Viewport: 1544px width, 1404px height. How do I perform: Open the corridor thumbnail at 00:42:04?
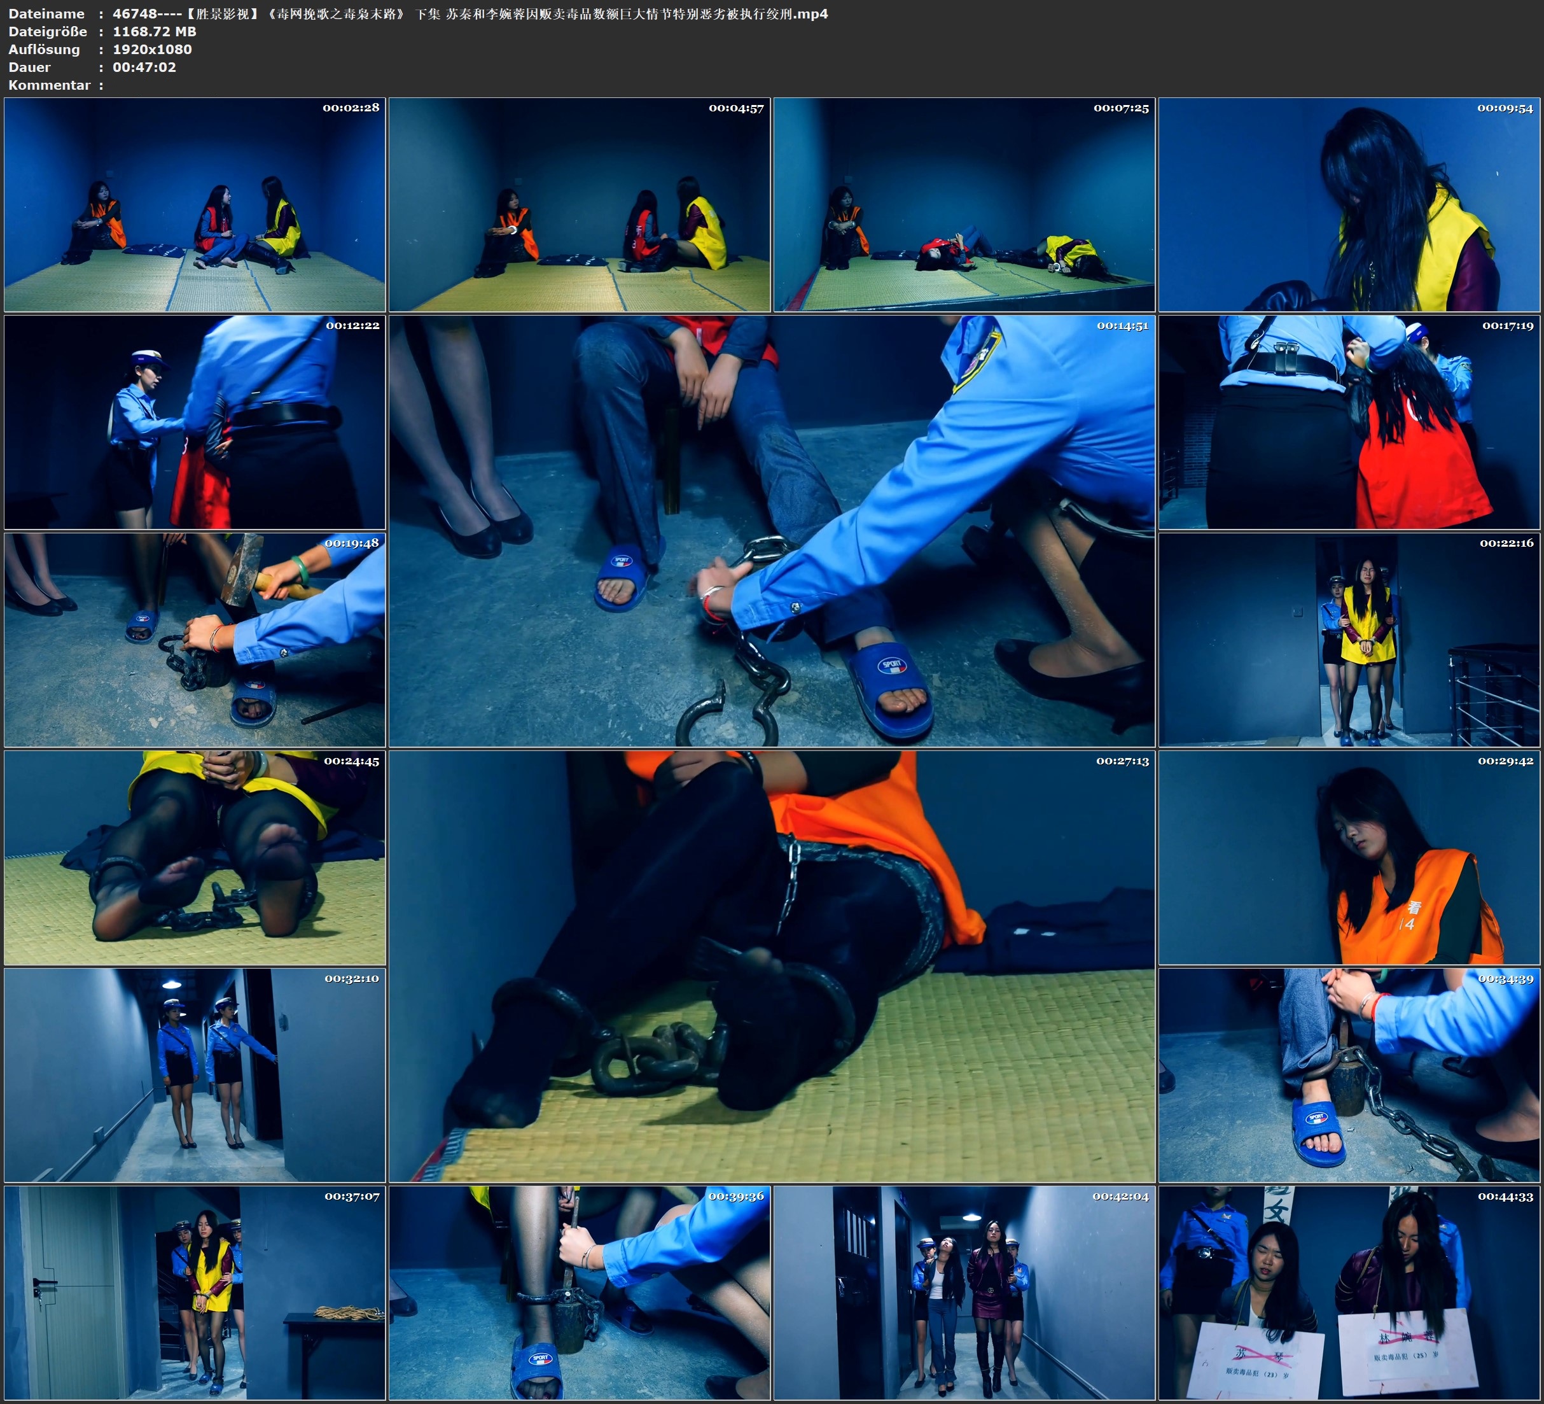963,1293
